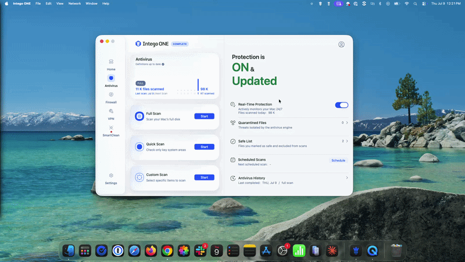Click the Quarantined Files biohazard icon
The image size is (465, 262).
click(x=233, y=123)
